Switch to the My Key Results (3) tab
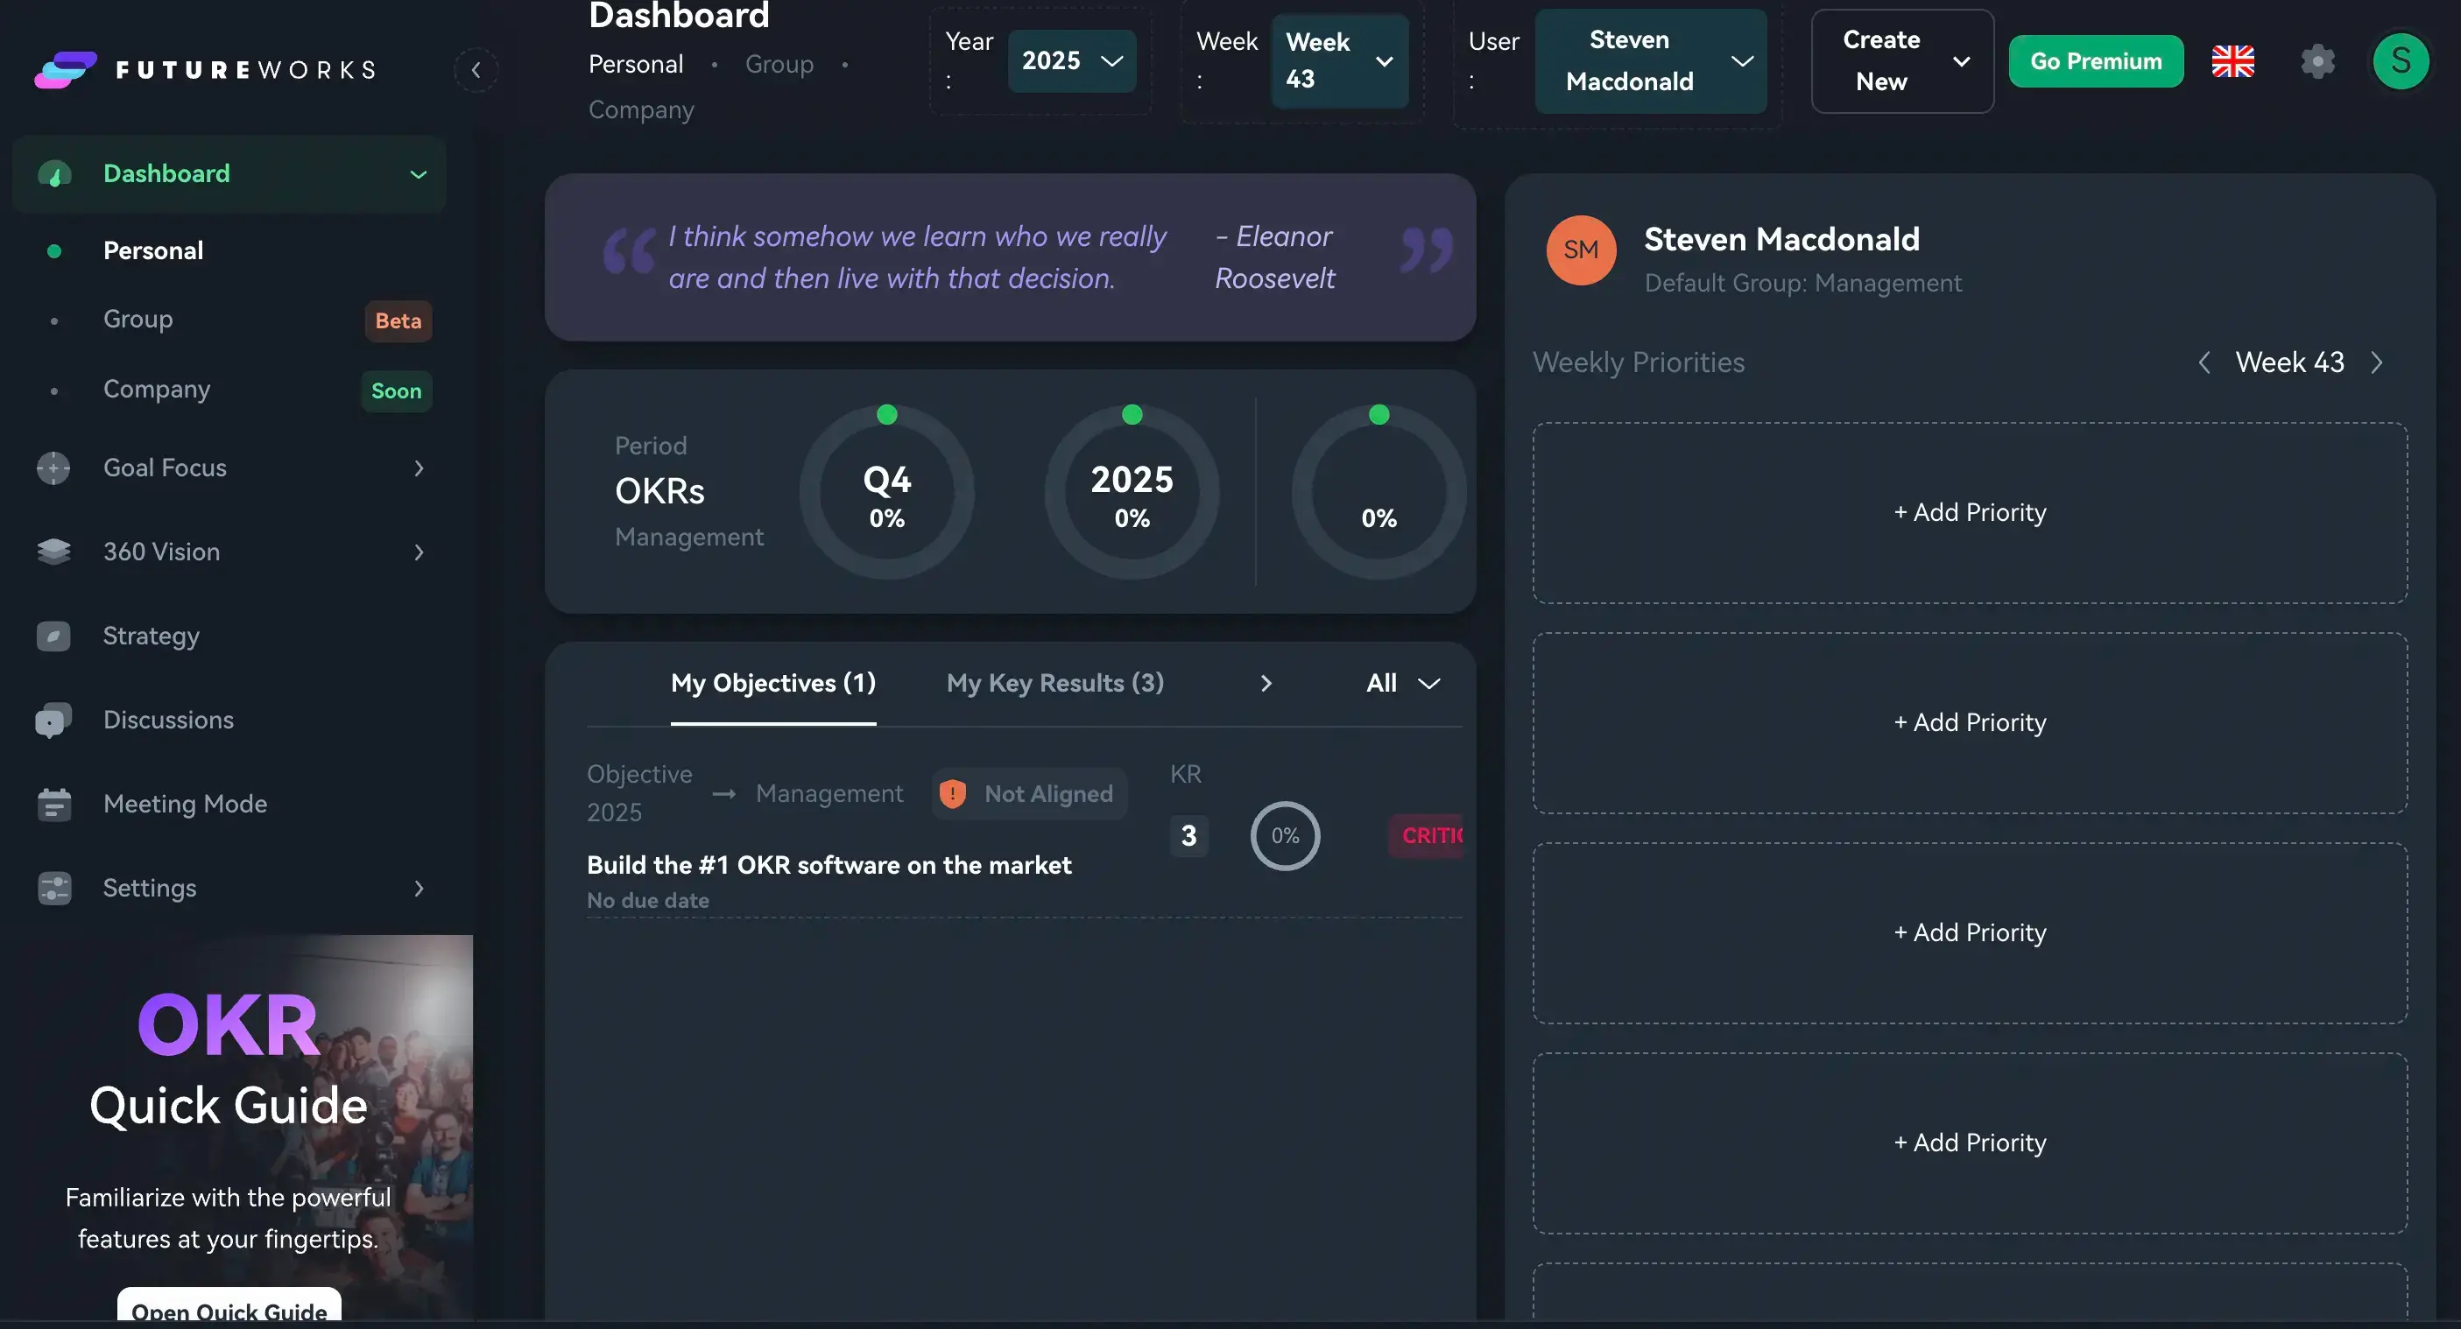 [x=1054, y=684]
